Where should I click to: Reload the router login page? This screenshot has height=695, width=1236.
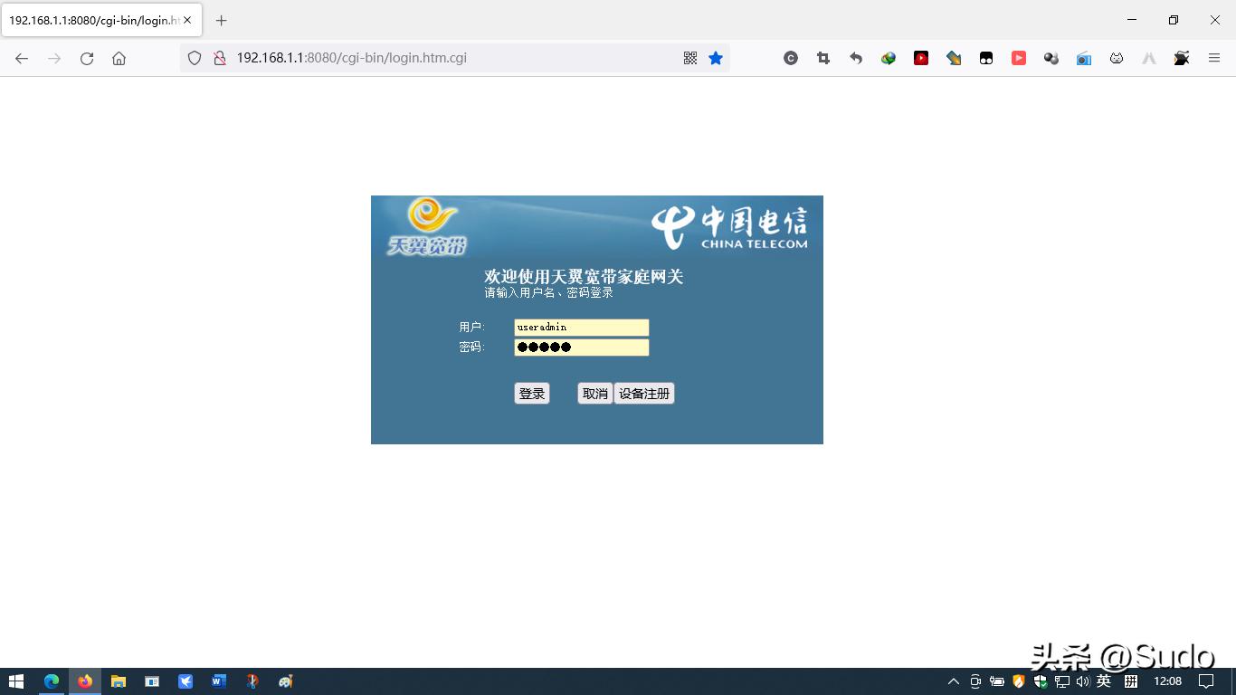click(86, 57)
